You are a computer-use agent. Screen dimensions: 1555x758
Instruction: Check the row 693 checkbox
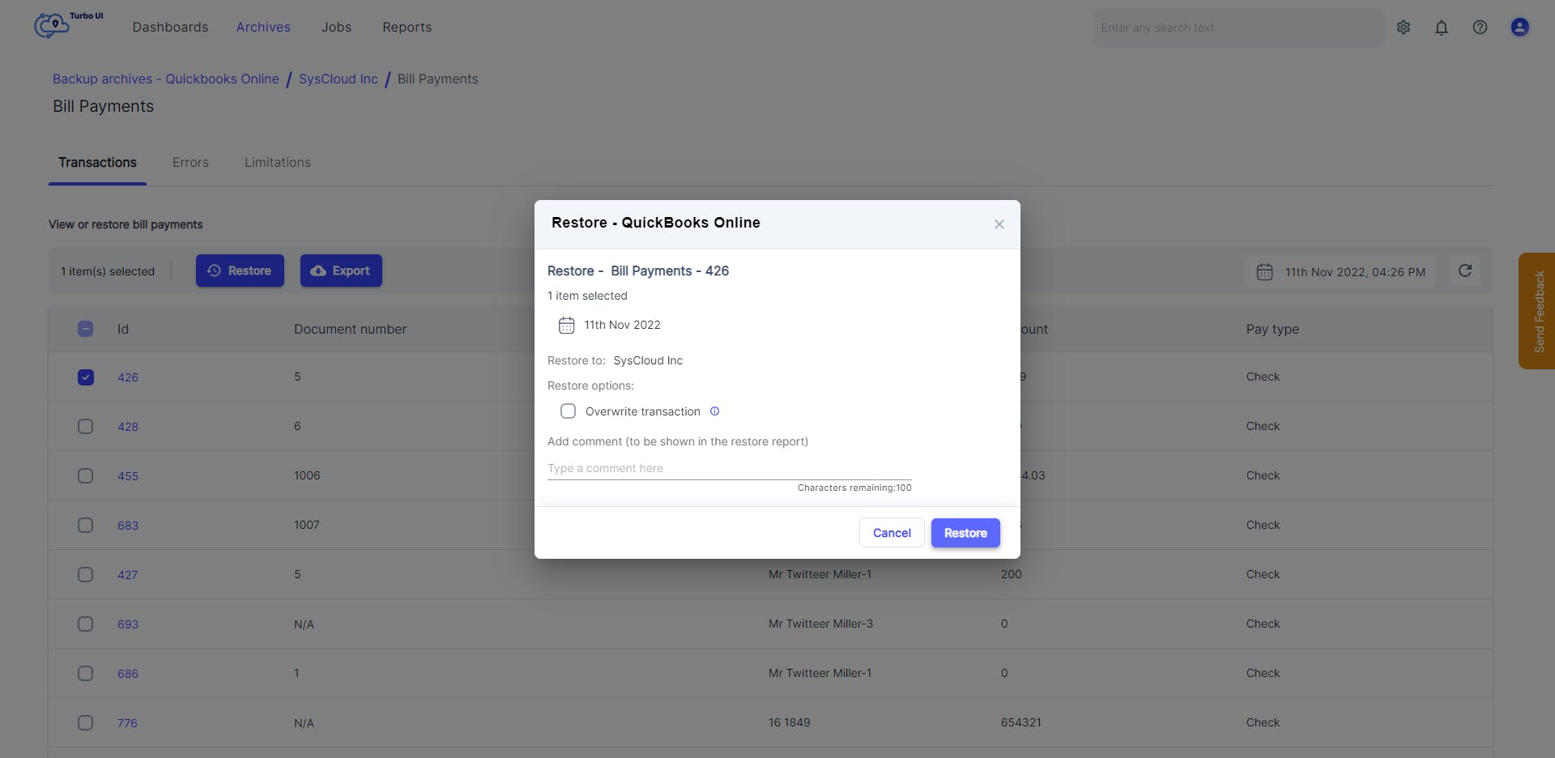[x=85, y=624]
